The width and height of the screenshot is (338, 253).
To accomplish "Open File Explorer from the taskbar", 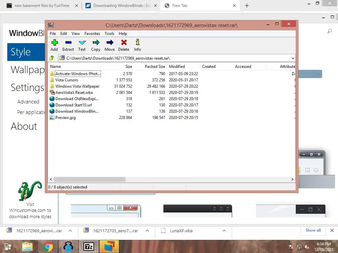I will click(27, 246).
